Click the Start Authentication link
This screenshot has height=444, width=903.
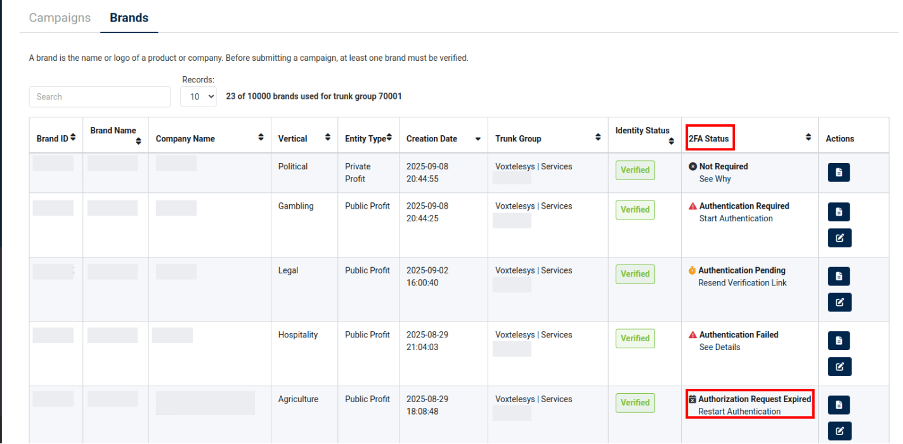(x=736, y=219)
